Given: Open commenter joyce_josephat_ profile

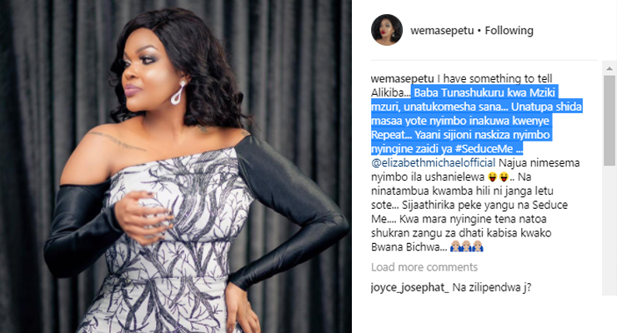Looking at the screenshot, I should (x=409, y=287).
